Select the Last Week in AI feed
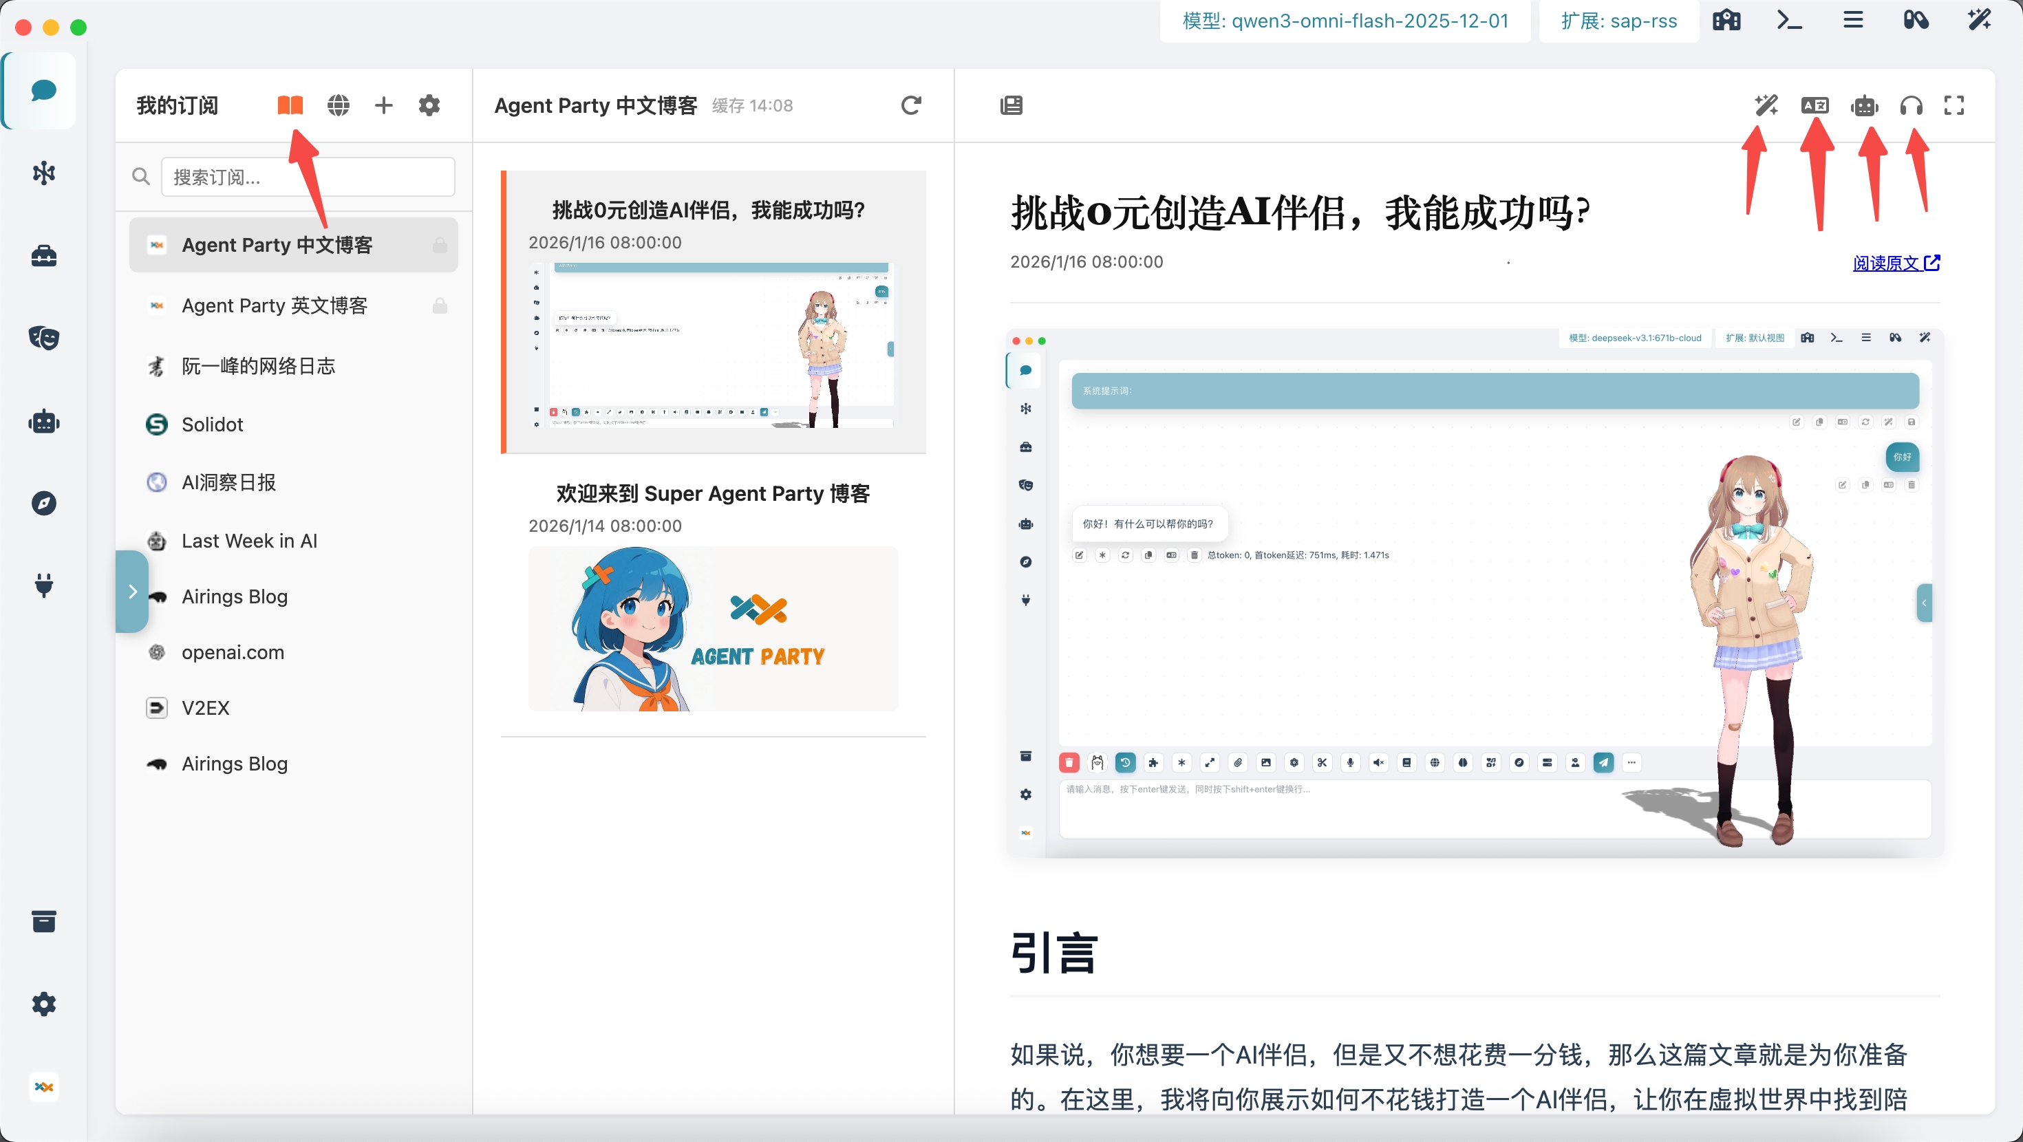 coord(294,540)
